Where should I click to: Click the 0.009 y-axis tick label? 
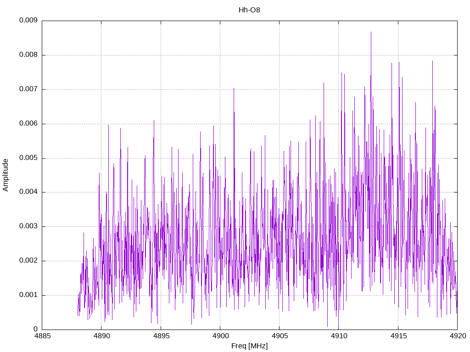pyautogui.click(x=28, y=20)
